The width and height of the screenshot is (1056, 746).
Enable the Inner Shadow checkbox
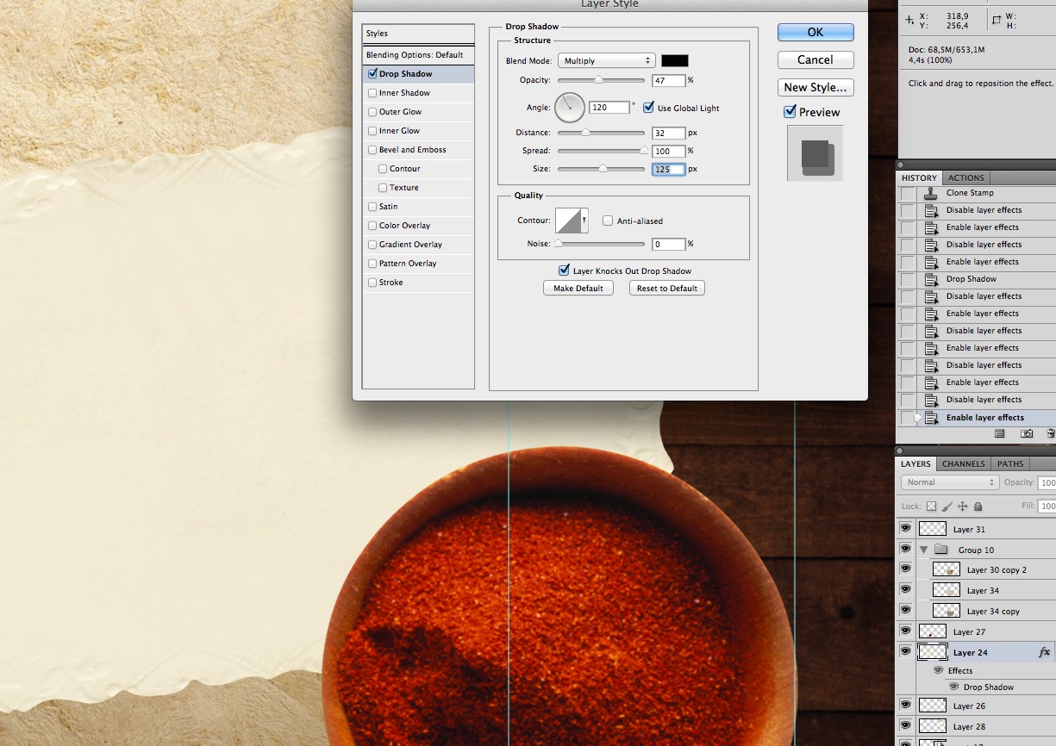(372, 93)
